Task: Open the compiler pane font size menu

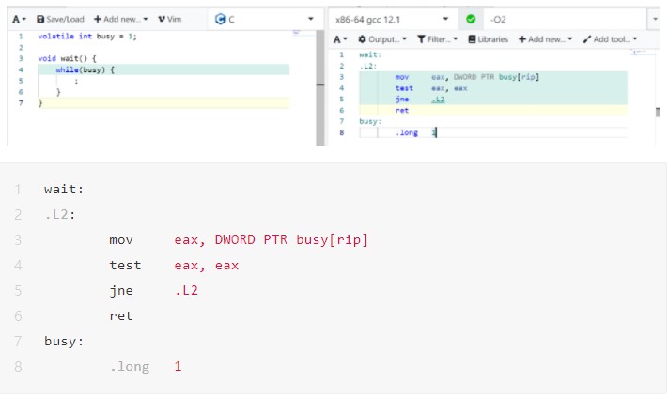Action: 340,39
